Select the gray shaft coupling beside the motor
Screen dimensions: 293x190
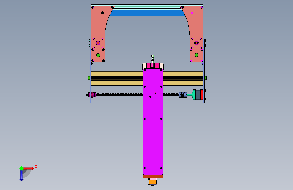pyautogui.click(x=183, y=95)
